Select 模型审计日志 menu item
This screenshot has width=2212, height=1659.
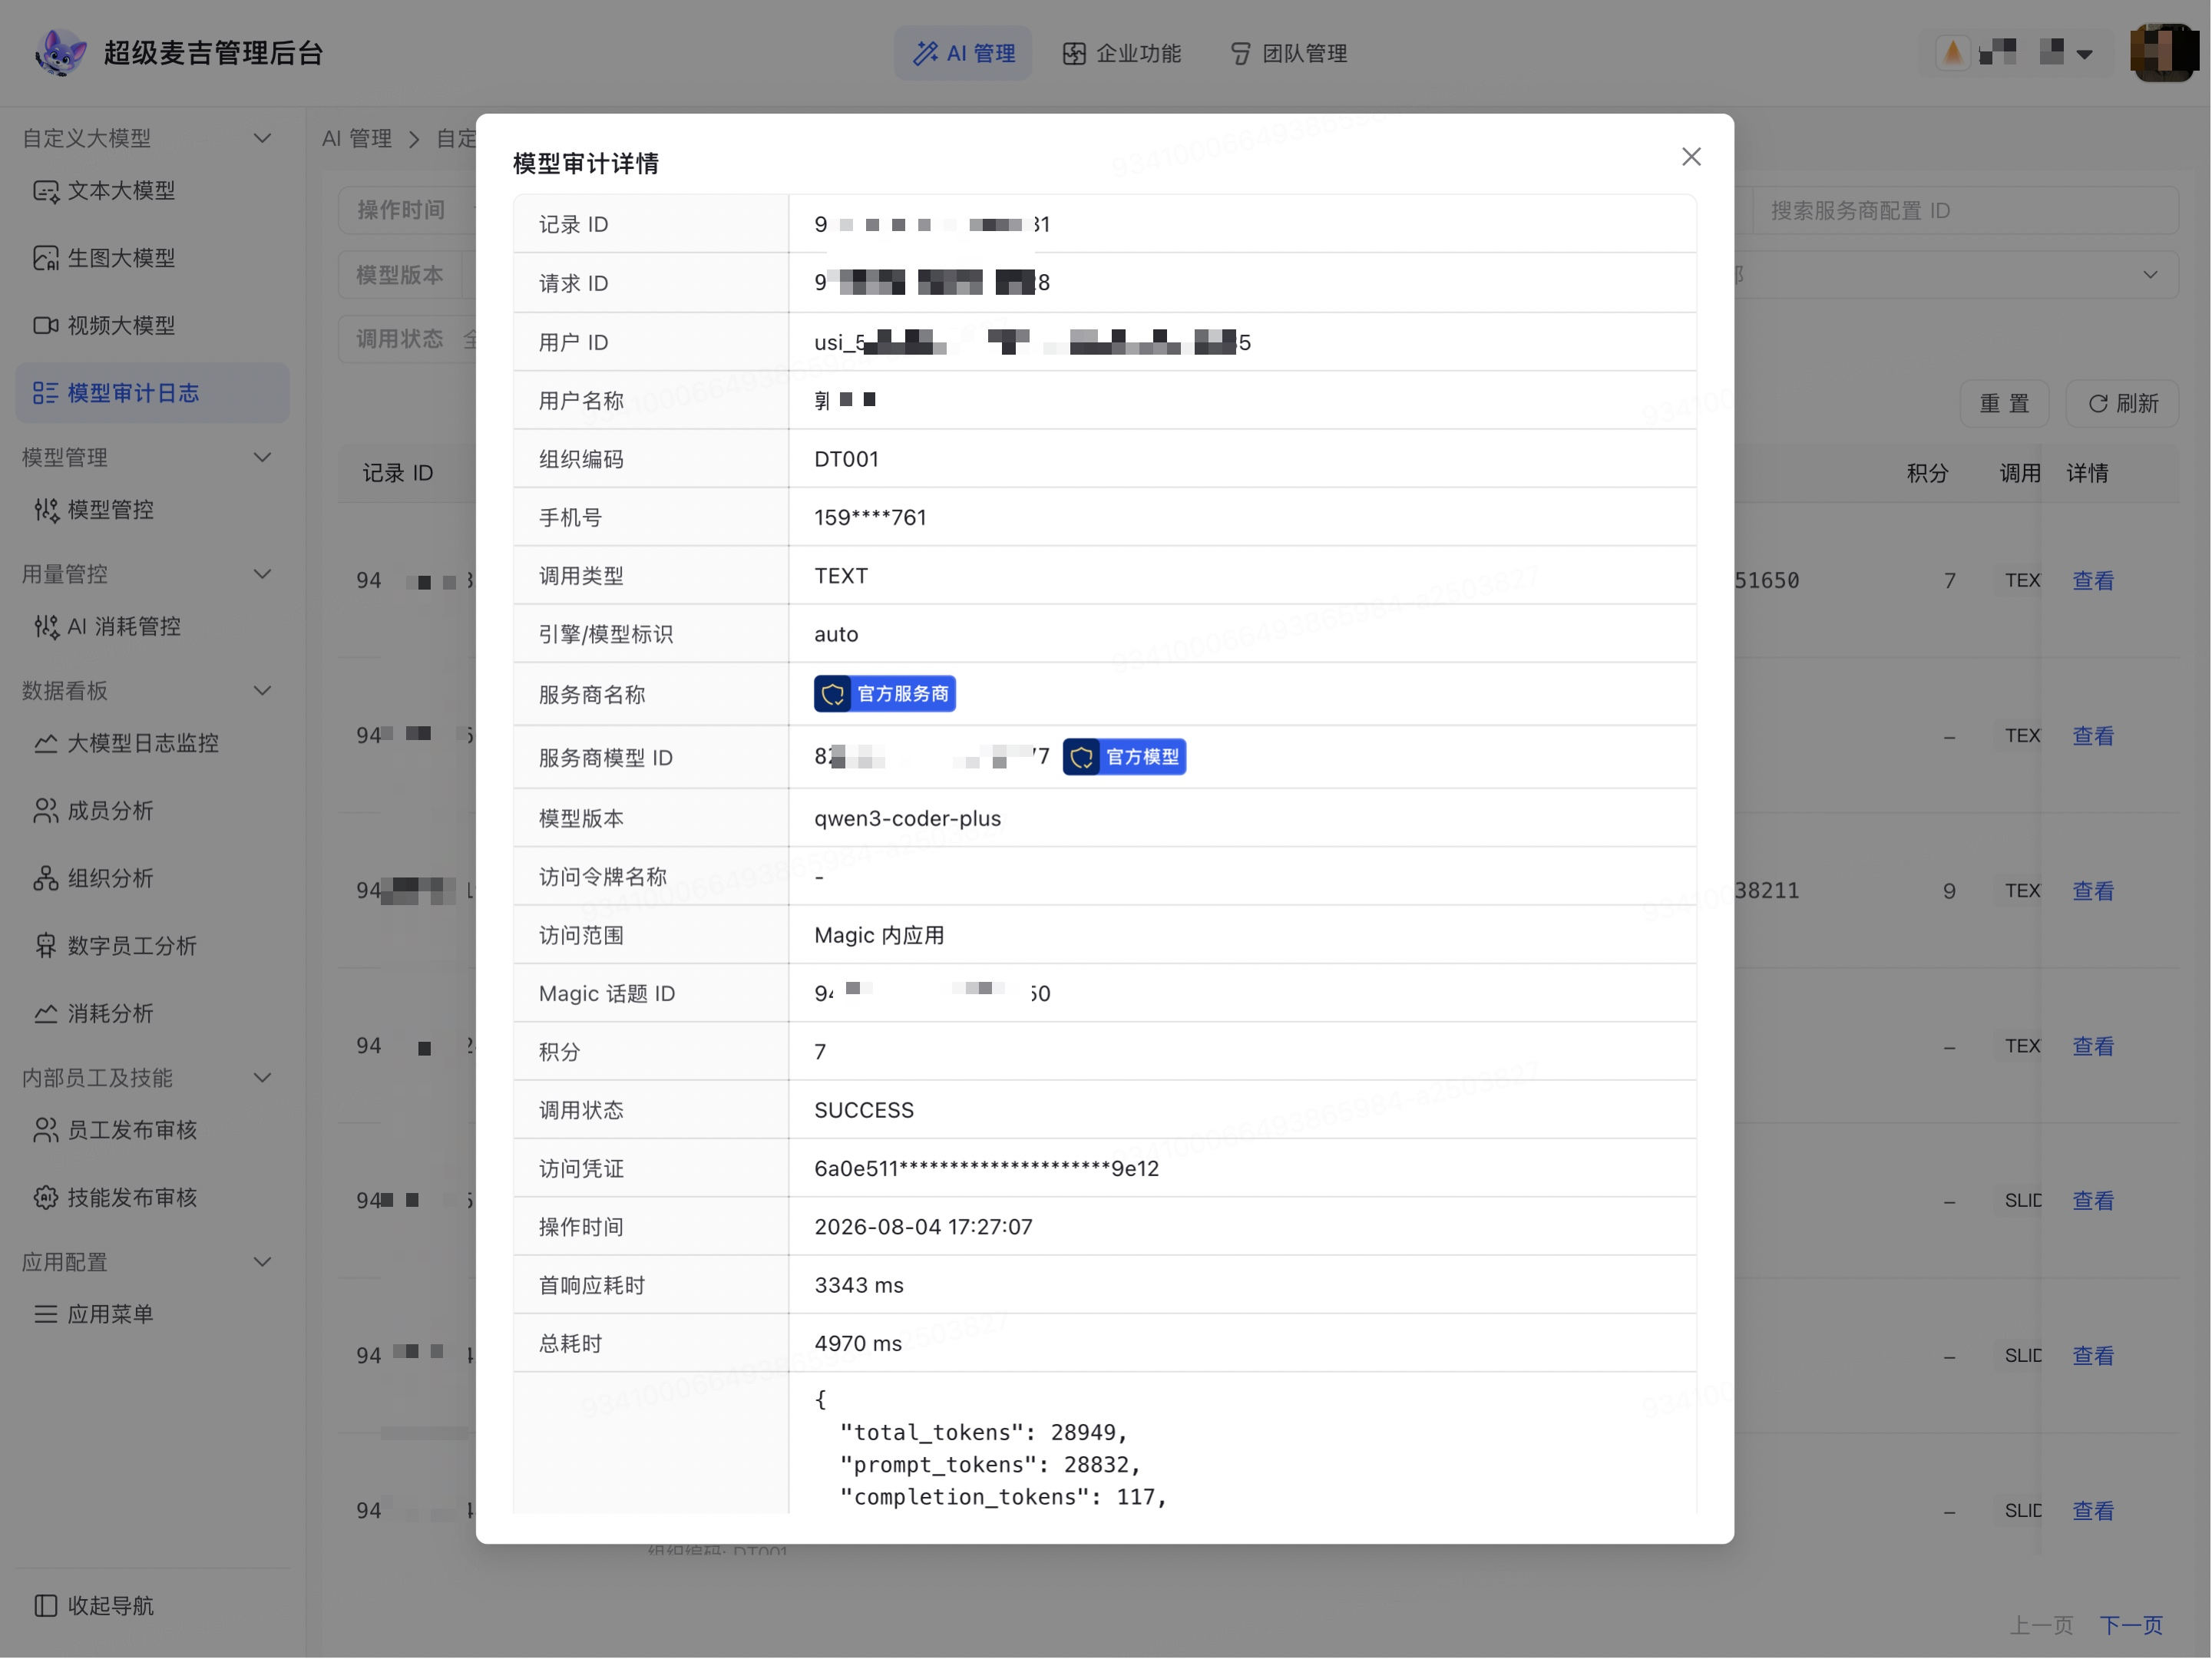pyautogui.click(x=152, y=393)
